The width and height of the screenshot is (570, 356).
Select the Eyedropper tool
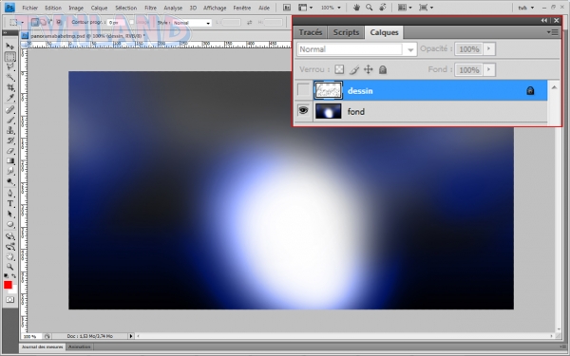[9, 98]
